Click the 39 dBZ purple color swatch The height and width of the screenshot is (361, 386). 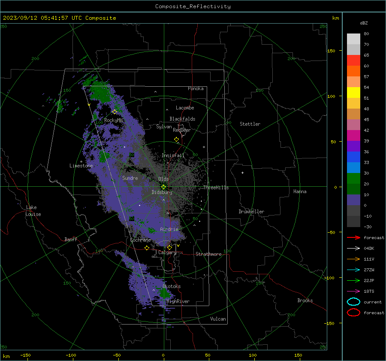(x=353, y=146)
